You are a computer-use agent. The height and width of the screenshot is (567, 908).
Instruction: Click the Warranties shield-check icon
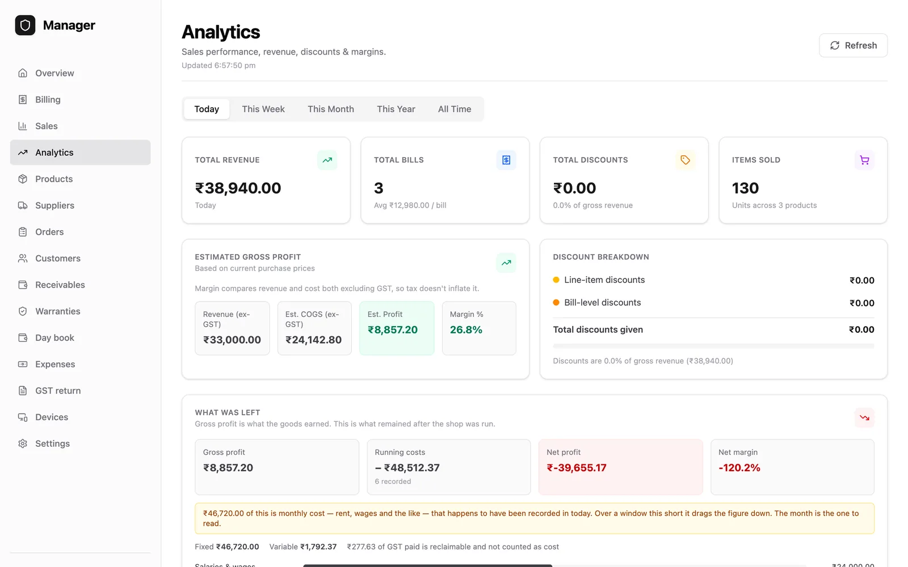(x=23, y=311)
